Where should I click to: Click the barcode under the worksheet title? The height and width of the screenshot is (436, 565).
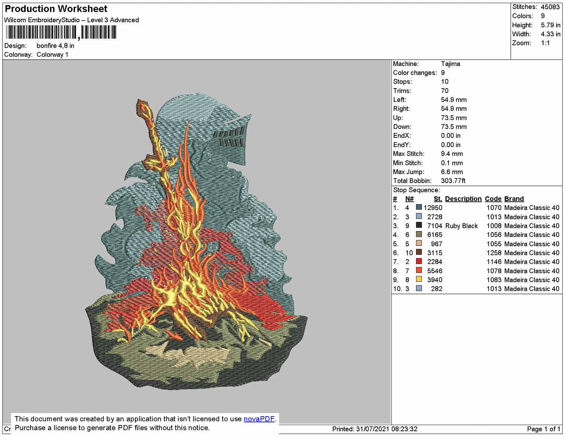[61, 32]
